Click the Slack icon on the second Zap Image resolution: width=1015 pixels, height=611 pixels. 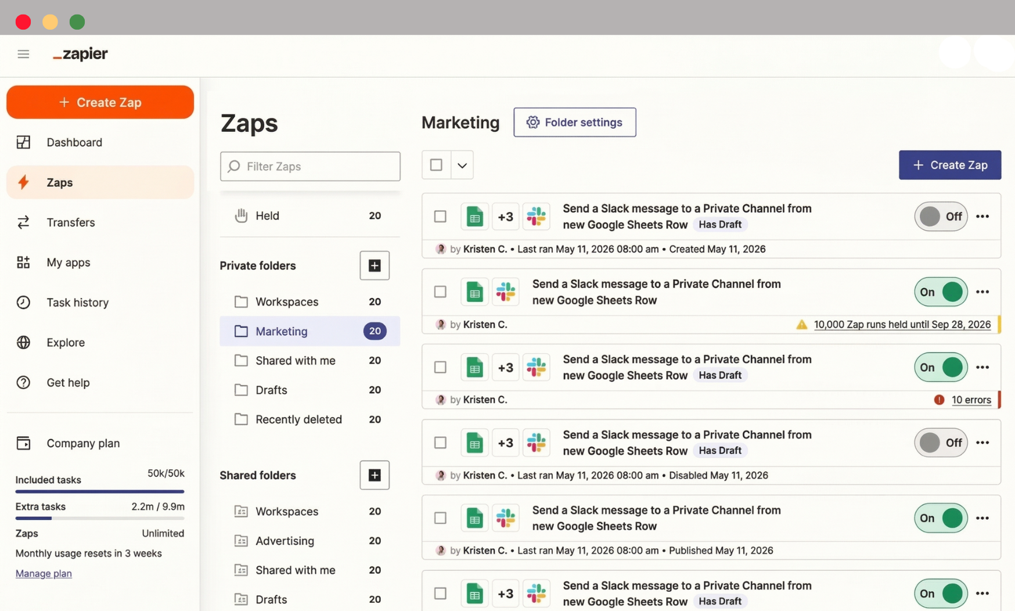coord(506,292)
